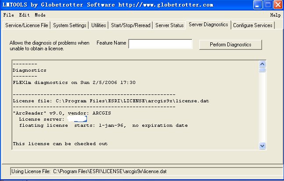
Task: Click the diagnostics output scrollbar thumb
Action: [262, 70]
